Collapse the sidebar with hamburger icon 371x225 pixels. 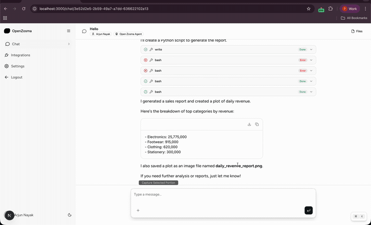click(x=69, y=31)
